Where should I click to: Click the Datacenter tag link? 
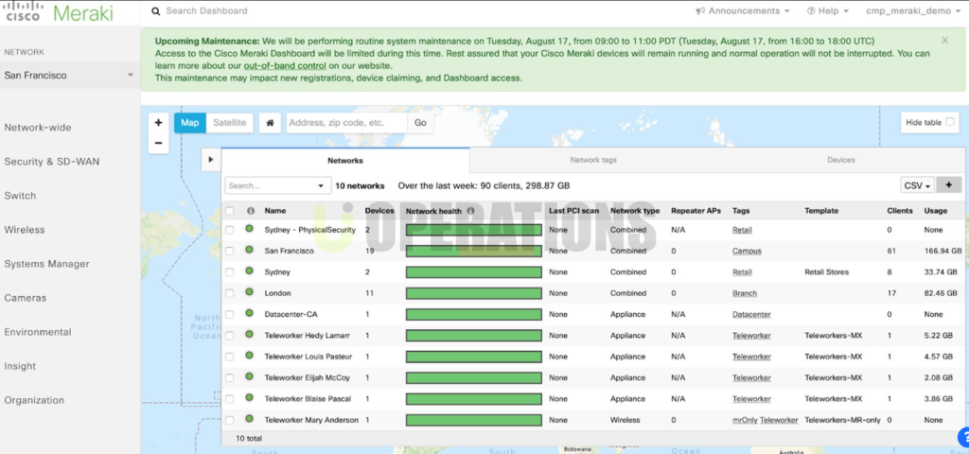tap(751, 314)
